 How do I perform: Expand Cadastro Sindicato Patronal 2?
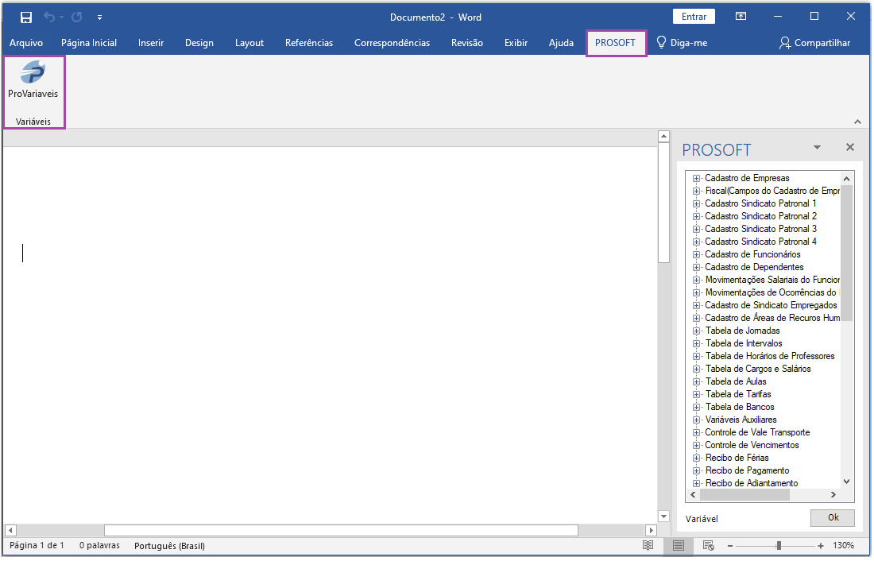[x=696, y=216]
